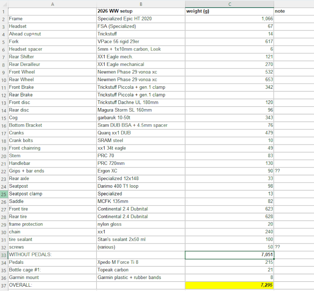The width and height of the screenshot is (314, 291).
Task: Select the 'Rear Shifter' cell
Action: [52, 57]
